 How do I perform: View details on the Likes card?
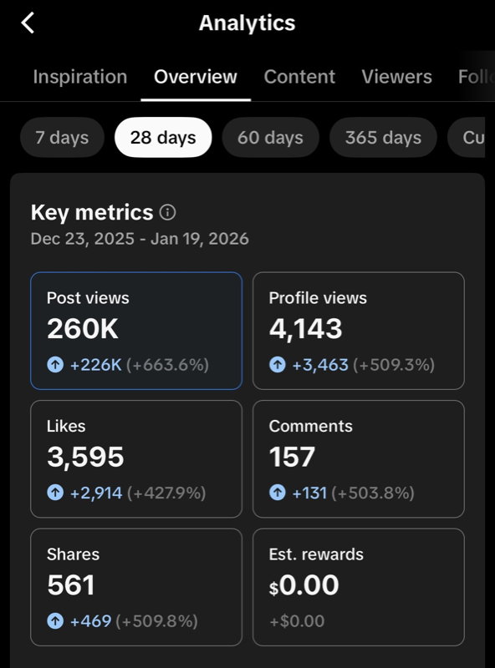pyautogui.click(x=136, y=458)
